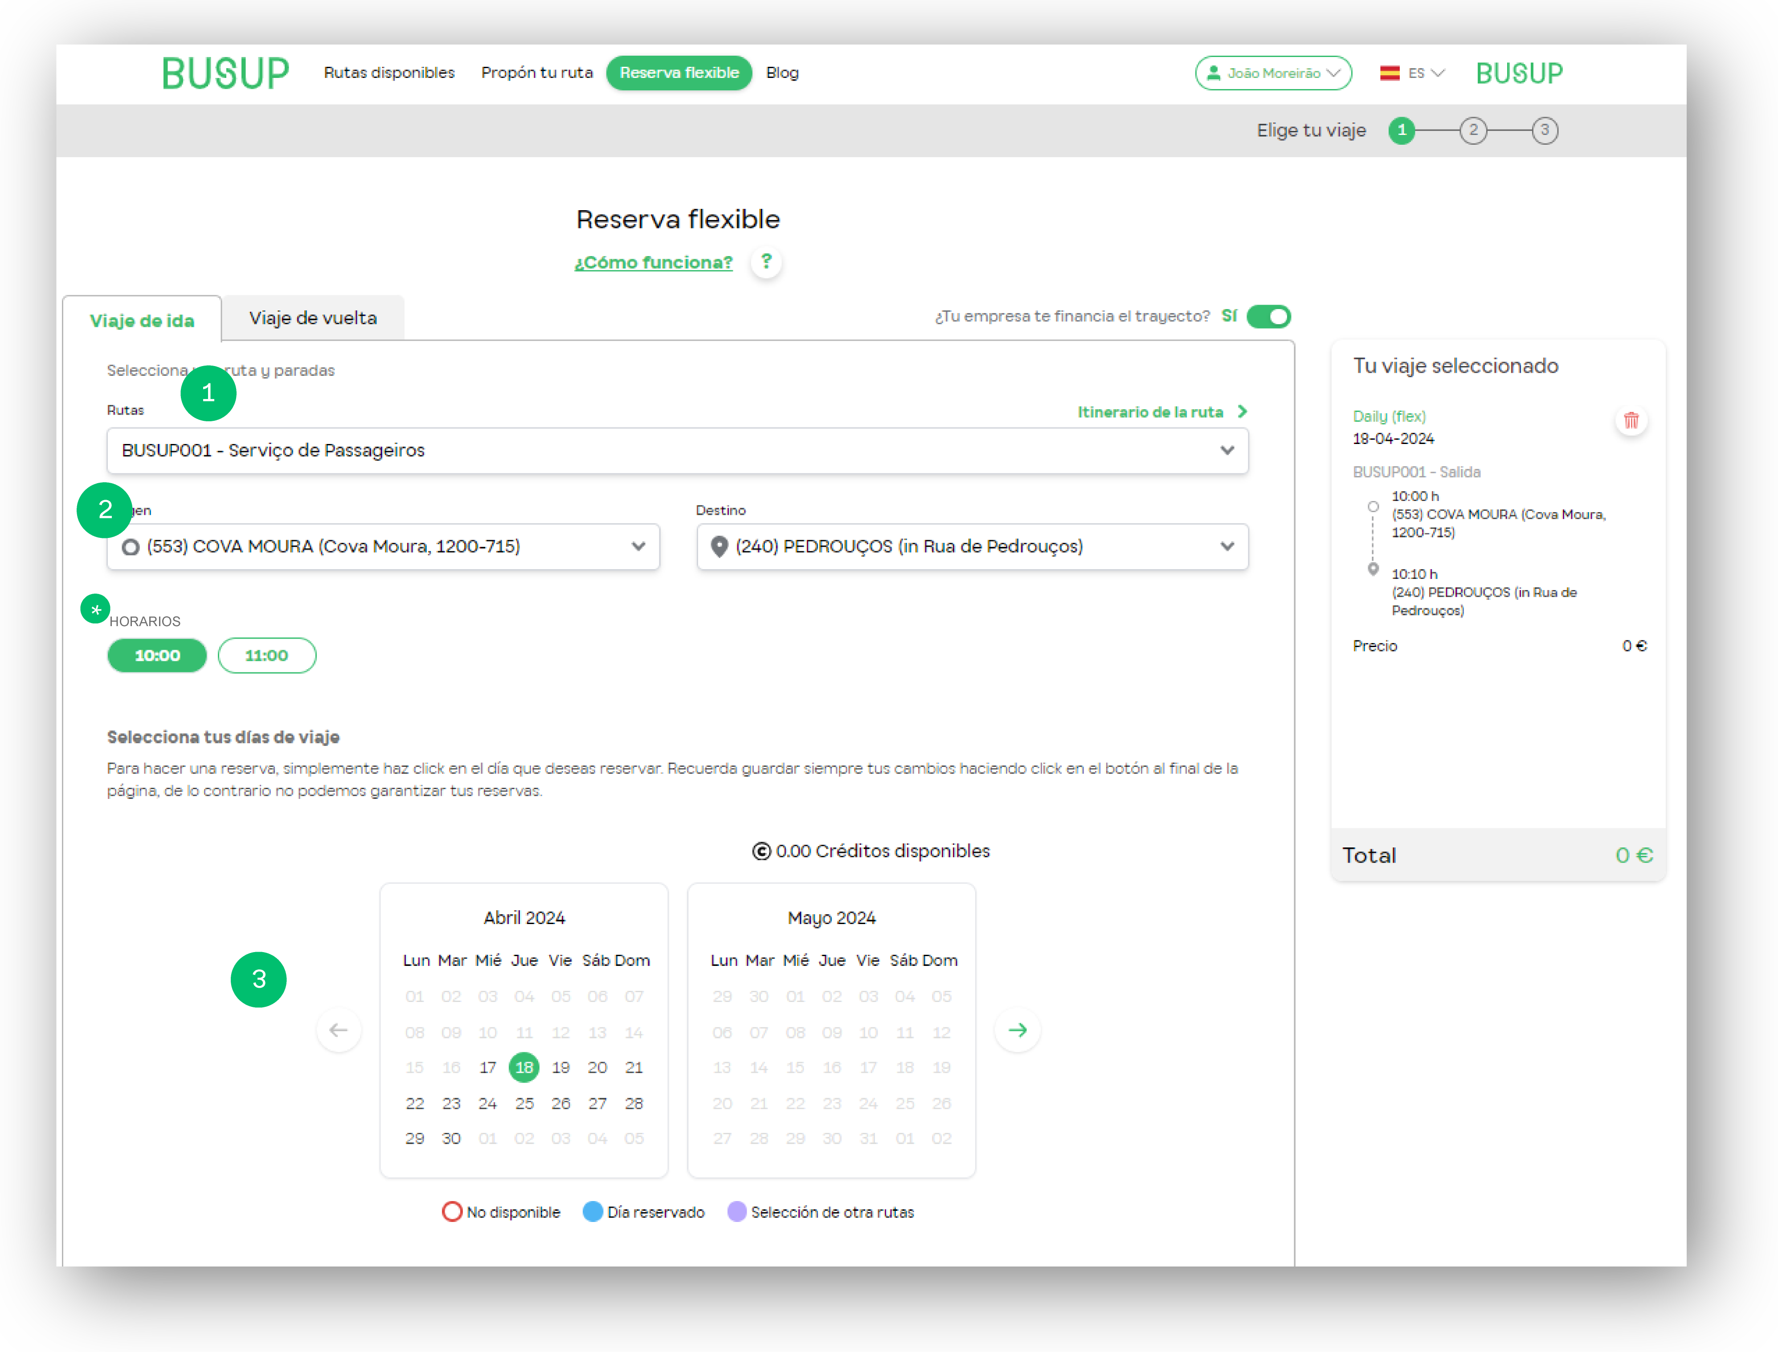This screenshot has height=1352, width=1778.
Task: Switch to Viaje de vuelta tab
Action: point(312,318)
